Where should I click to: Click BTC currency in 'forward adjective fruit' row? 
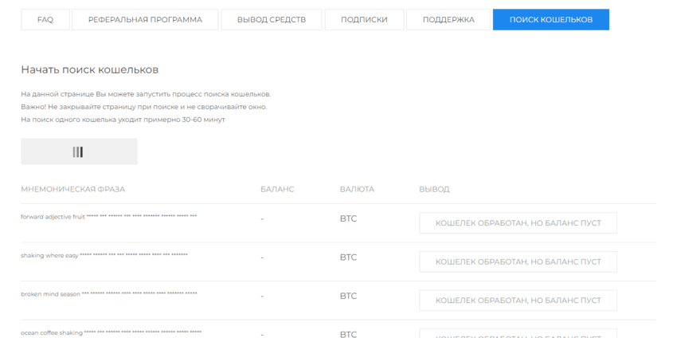[x=348, y=218]
